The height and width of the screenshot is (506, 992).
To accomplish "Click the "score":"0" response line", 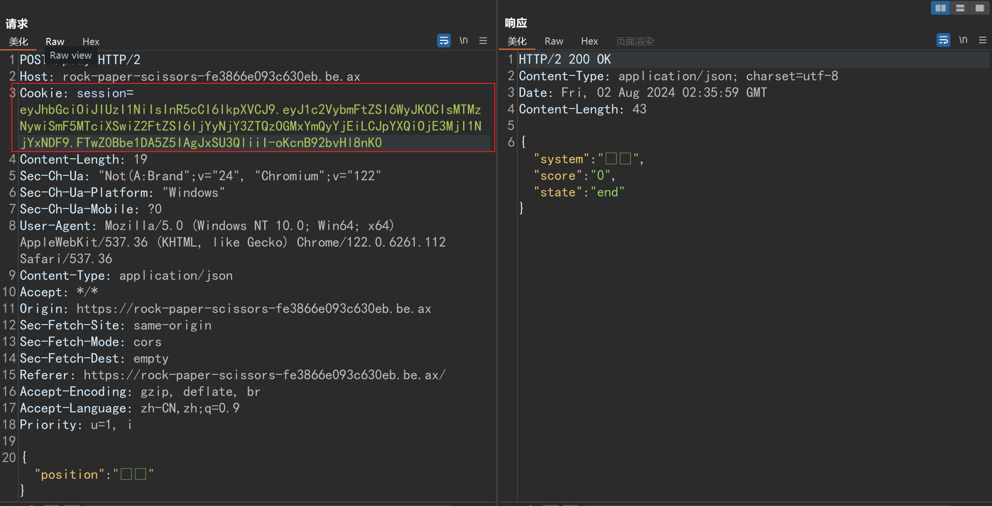I will [x=575, y=176].
